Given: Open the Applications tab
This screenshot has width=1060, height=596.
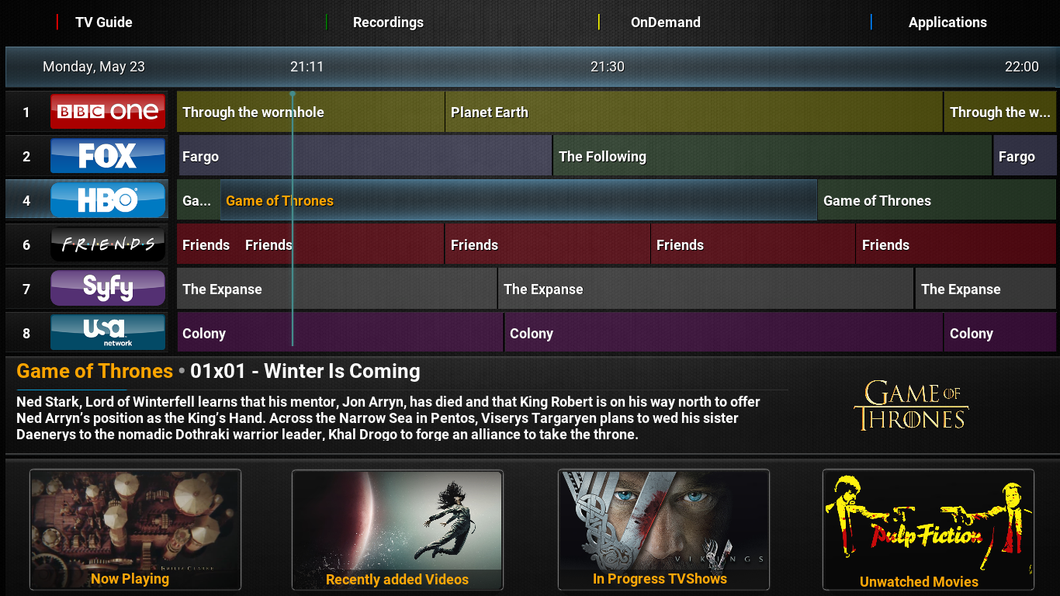Looking at the screenshot, I should coord(947,23).
